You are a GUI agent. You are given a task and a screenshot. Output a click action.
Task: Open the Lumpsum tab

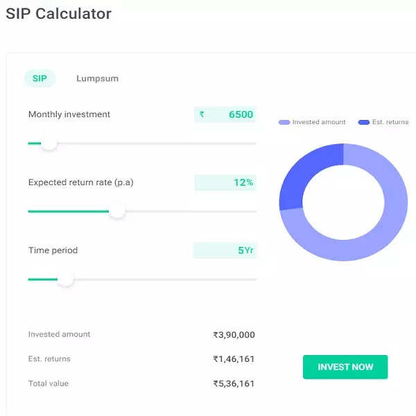click(x=97, y=78)
